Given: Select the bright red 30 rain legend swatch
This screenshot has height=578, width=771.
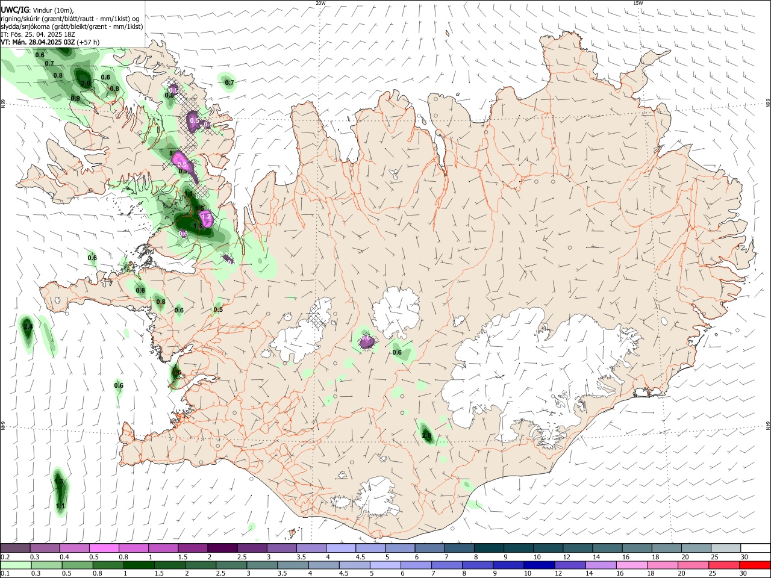Looking at the screenshot, I should coord(755,565).
